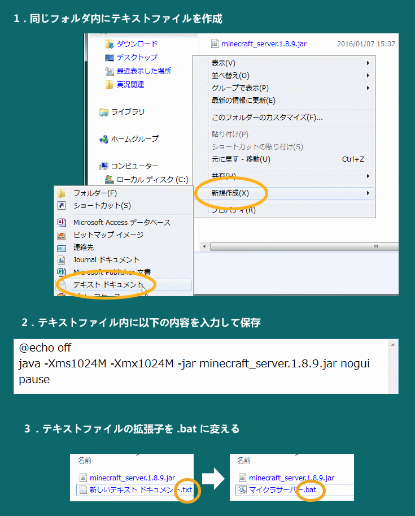
Task: Open ダウンロード folder link in sidebar
Action: click(x=137, y=44)
